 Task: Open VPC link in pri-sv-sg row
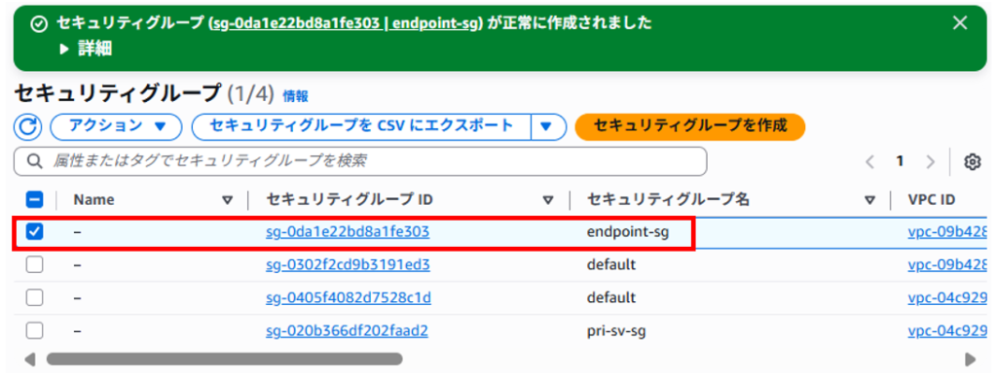(947, 330)
